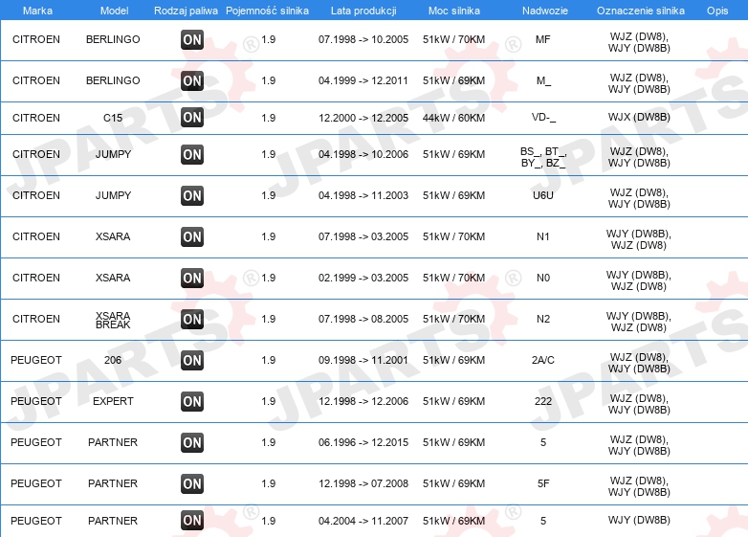Click the ON fuel icon in Berlingo MF row
The height and width of the screenshot is (537, 748).
pos(192,39)
